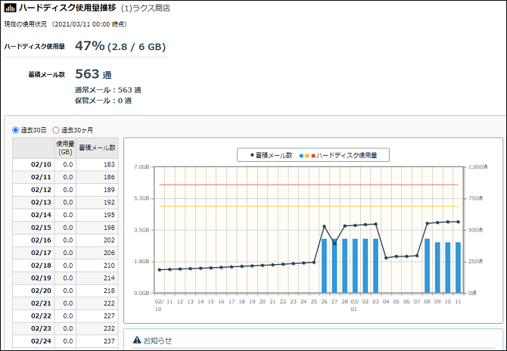507x351 pixels.
Task: Click the (1)ラクス商店 store name
Action: click(145, 8)
